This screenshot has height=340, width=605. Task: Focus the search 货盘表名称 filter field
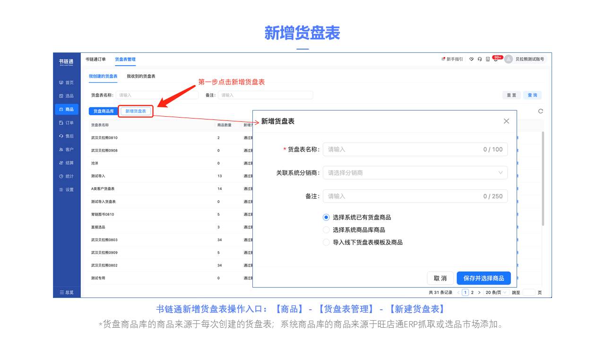(157, 95)
